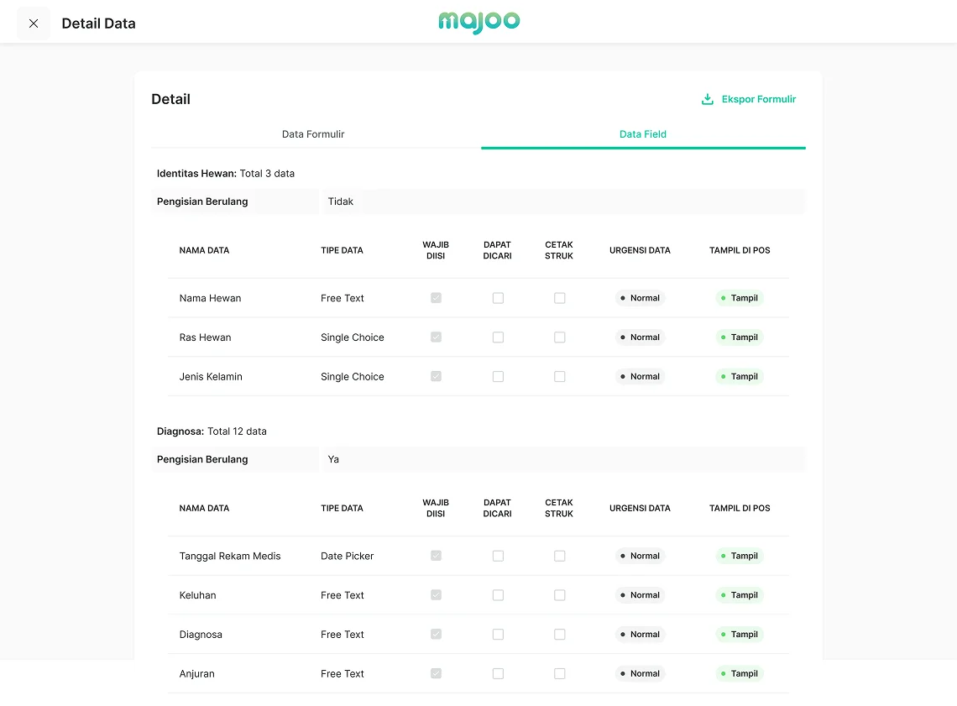Export the form with Ekspor Formulir
This screenshot has width=957, height=706.
coord(758,99)
